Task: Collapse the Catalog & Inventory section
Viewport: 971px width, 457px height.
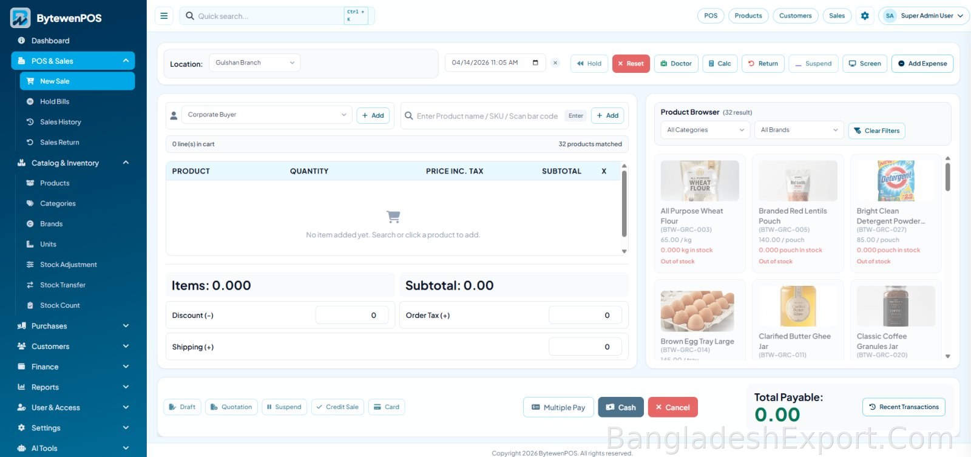Action: 73,163
